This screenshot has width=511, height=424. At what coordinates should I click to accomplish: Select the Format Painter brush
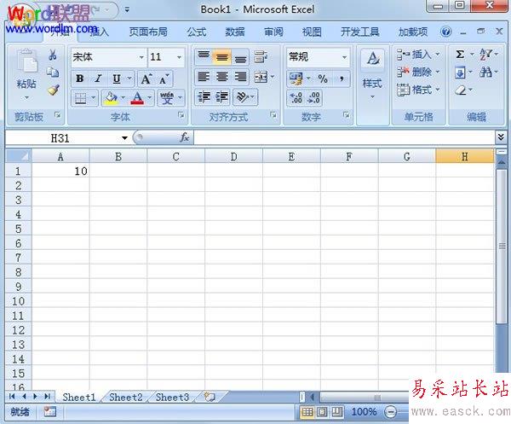(53, 90)
